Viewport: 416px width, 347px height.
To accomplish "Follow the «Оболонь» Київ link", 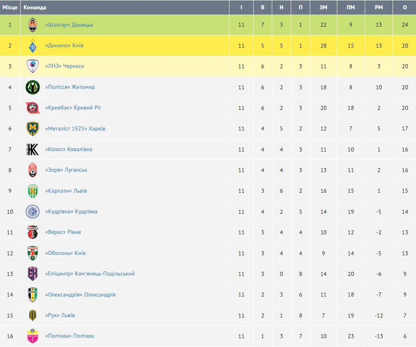I will [x=65, y=253].
